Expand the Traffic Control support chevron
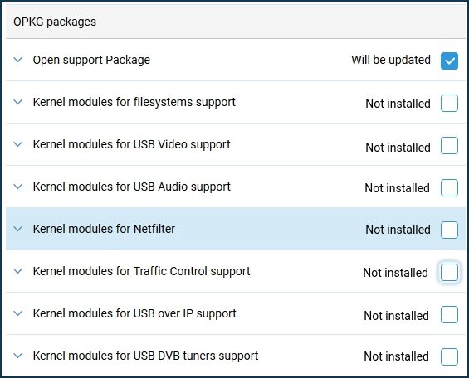Image resolution: width=469 pixels, height=378 pixels. pyautogui.click(x=18, y=271)
